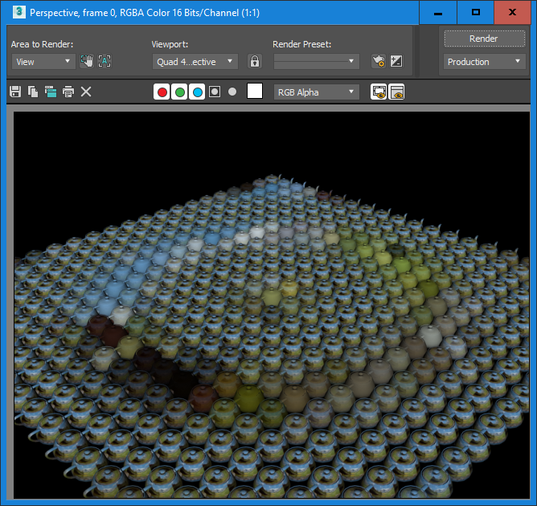
Task: Click the 3ds Max app icon in title bar
Action: click(x=19, y=12)
